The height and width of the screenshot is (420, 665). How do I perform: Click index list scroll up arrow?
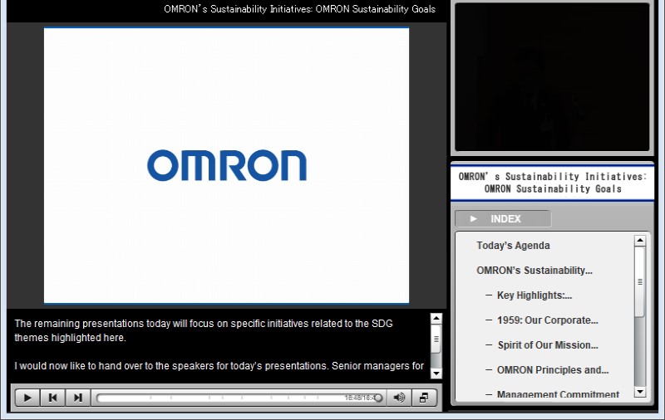click(640, 241)
